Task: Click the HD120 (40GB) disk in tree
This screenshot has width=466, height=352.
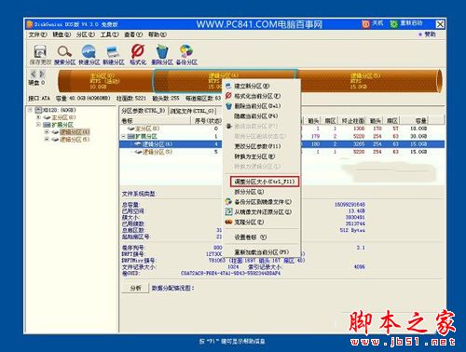Action: pyautogui.click(x=55, y=110)
